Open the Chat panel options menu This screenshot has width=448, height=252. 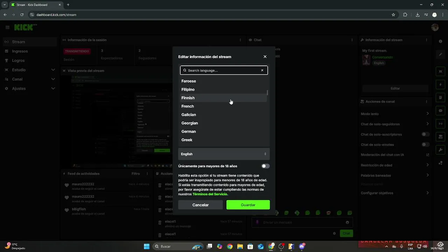click(x=352, y=40)
